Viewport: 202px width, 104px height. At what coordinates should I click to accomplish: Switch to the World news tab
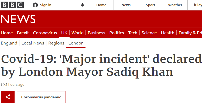click(x=77, y=33)
